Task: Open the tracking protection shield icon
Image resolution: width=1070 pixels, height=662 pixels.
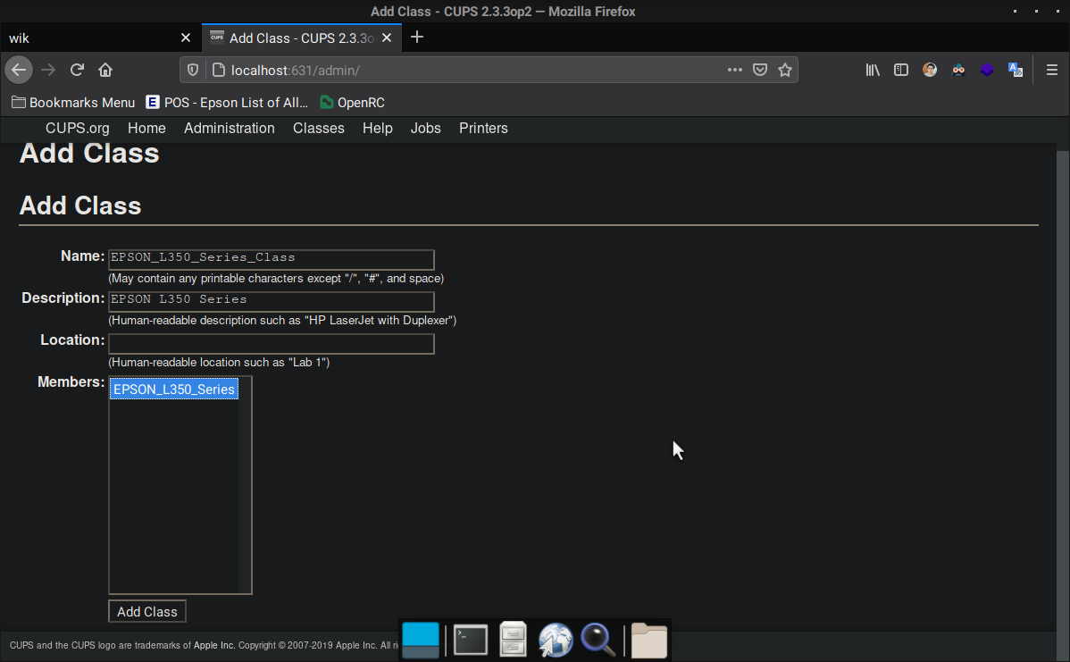Action: click(193, 70)
